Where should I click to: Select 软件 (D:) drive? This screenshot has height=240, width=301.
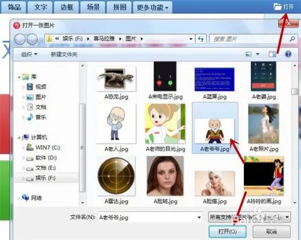(x=42, y=158)
